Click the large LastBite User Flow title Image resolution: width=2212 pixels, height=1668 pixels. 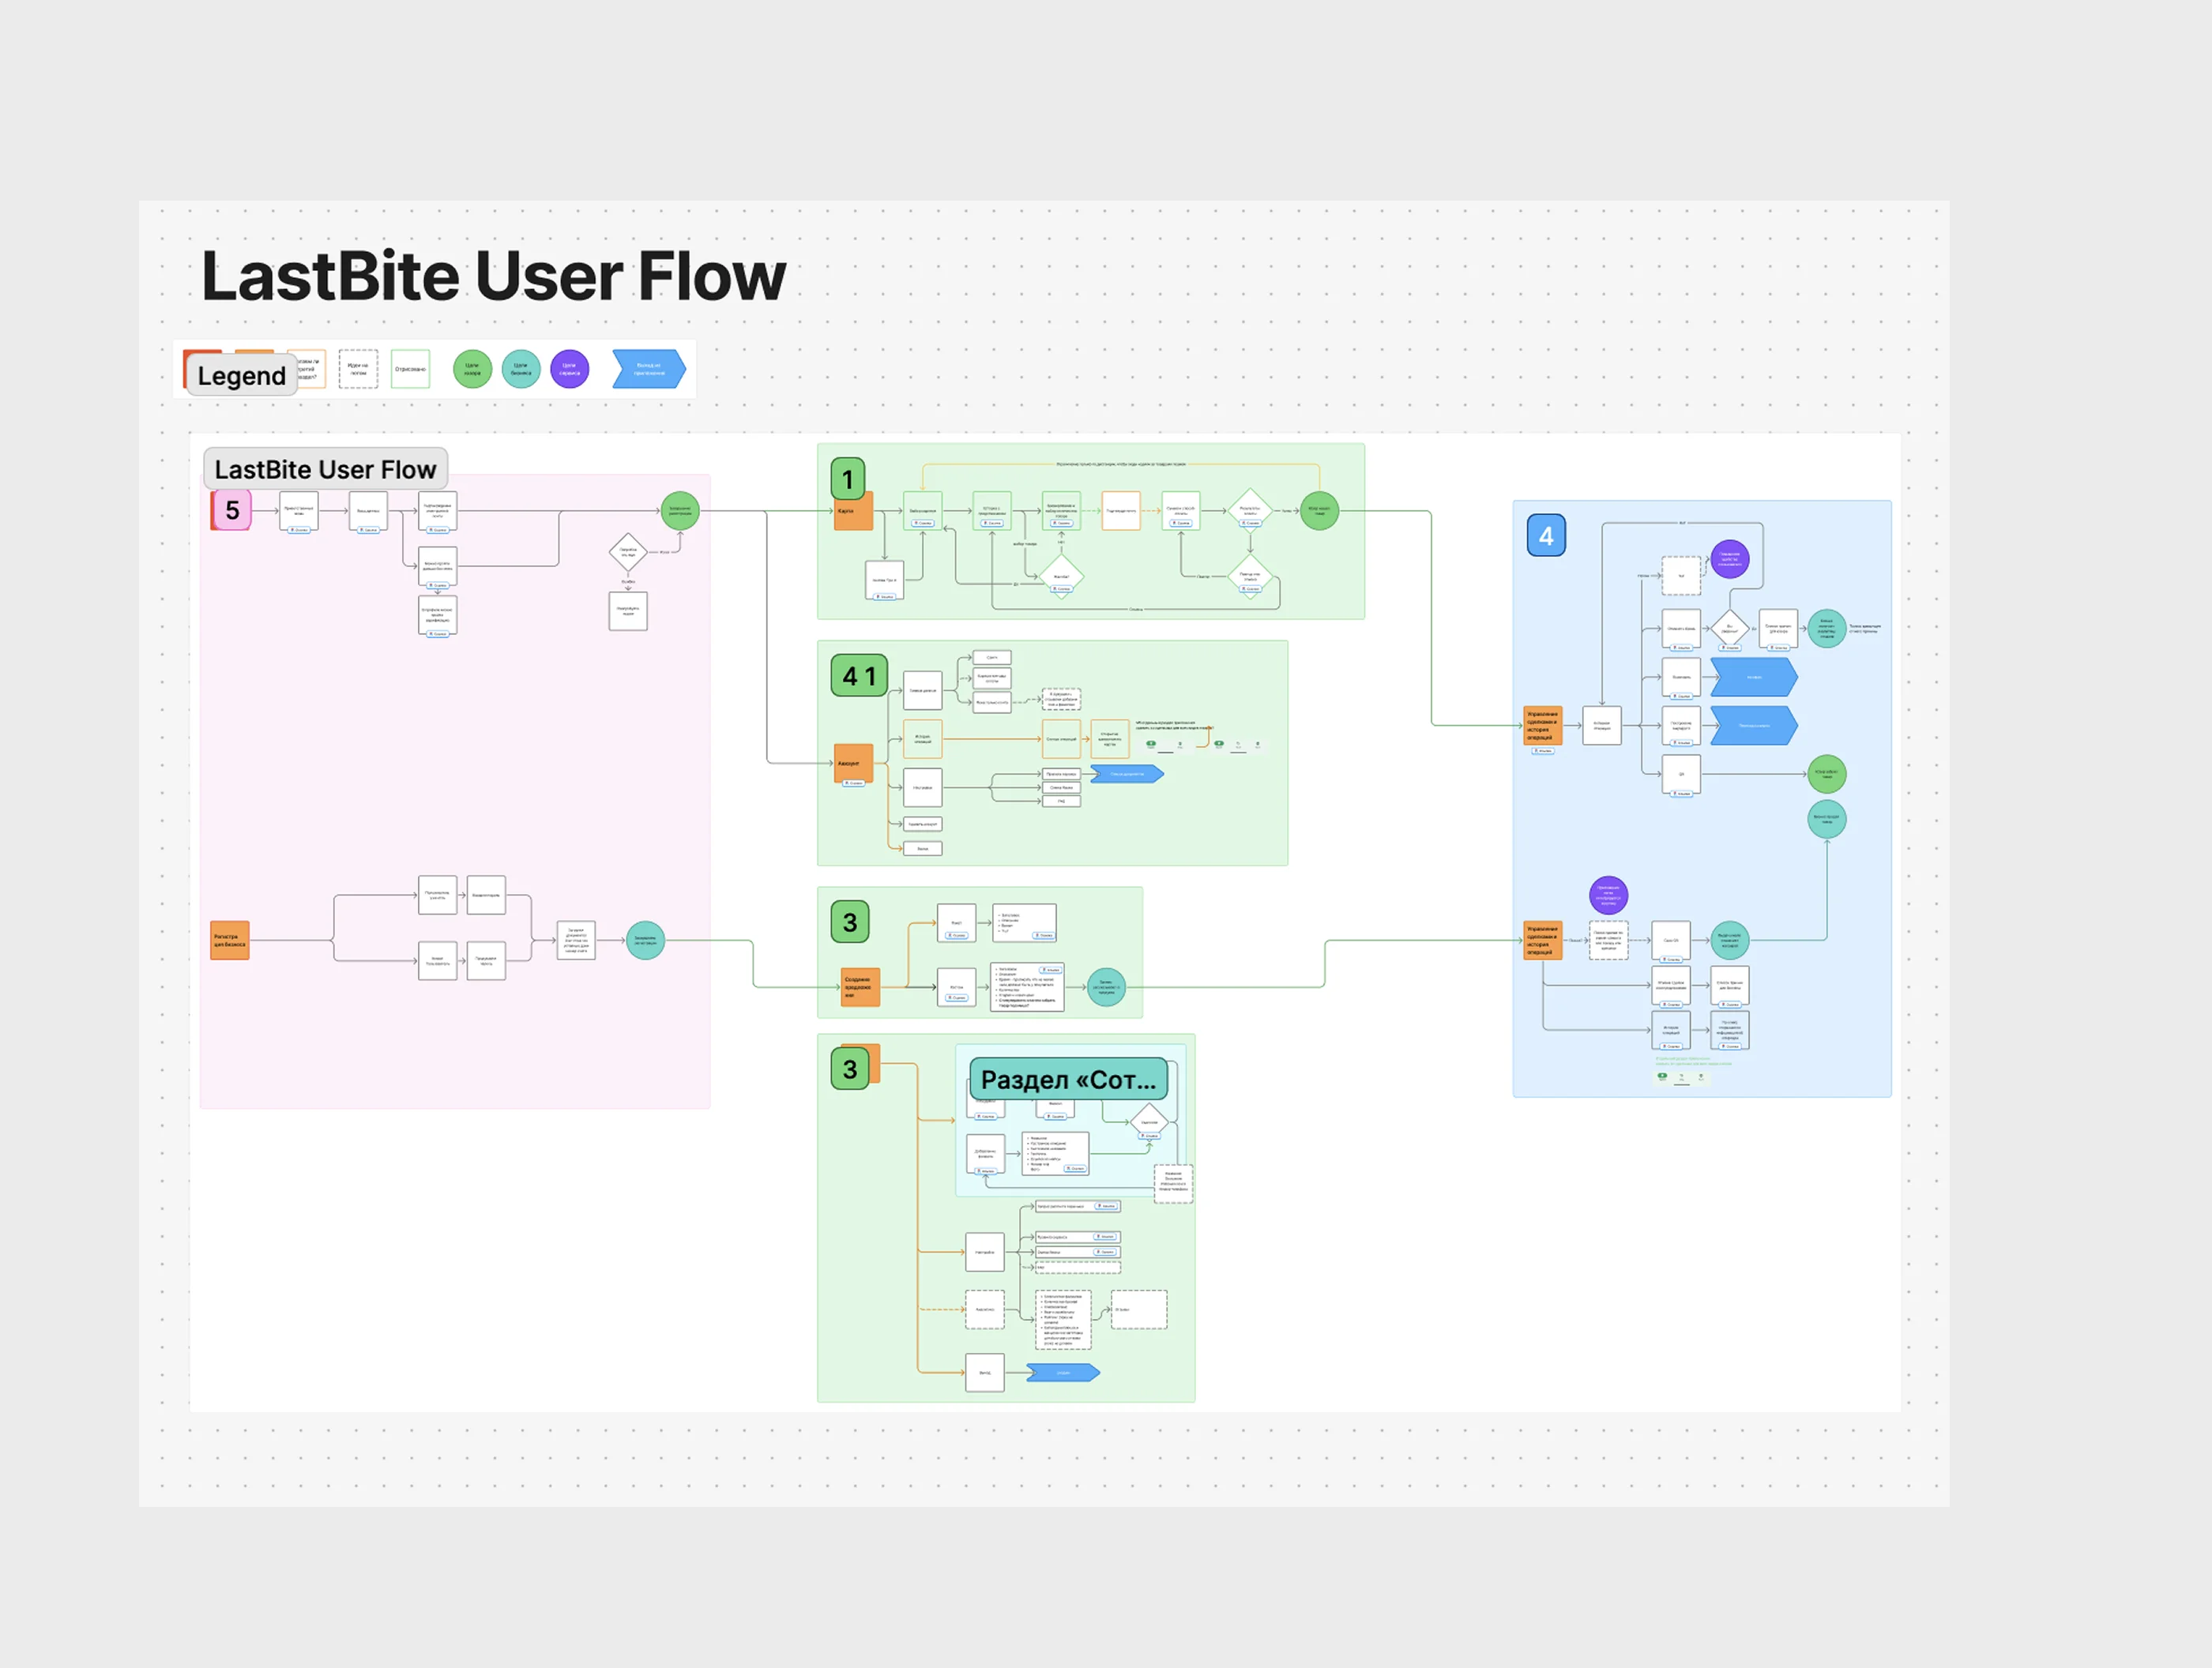[493, 277]
